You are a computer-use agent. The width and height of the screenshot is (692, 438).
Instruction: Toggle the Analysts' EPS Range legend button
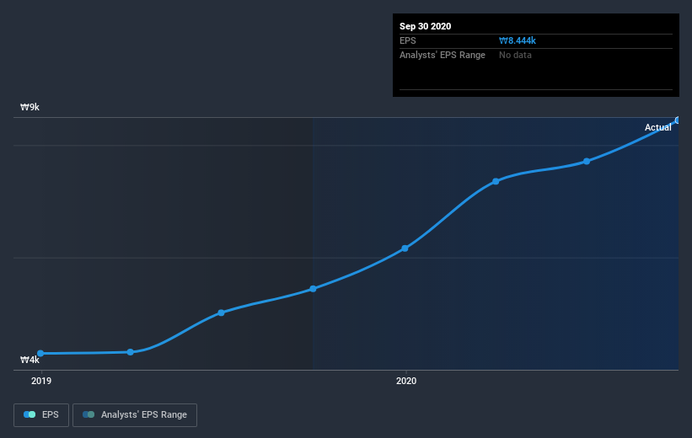pyautogui.click(x=135, y=415)
